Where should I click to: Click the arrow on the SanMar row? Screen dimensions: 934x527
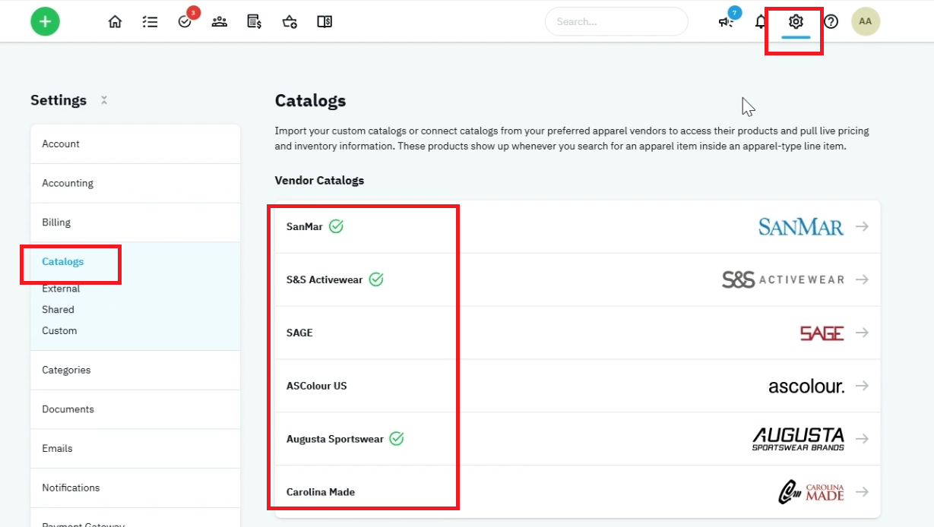point(862,226)
